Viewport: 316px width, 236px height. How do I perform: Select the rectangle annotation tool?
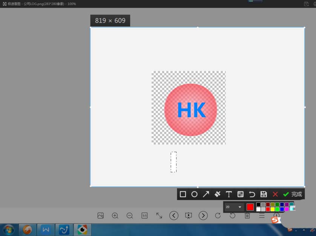coord(183,194)
